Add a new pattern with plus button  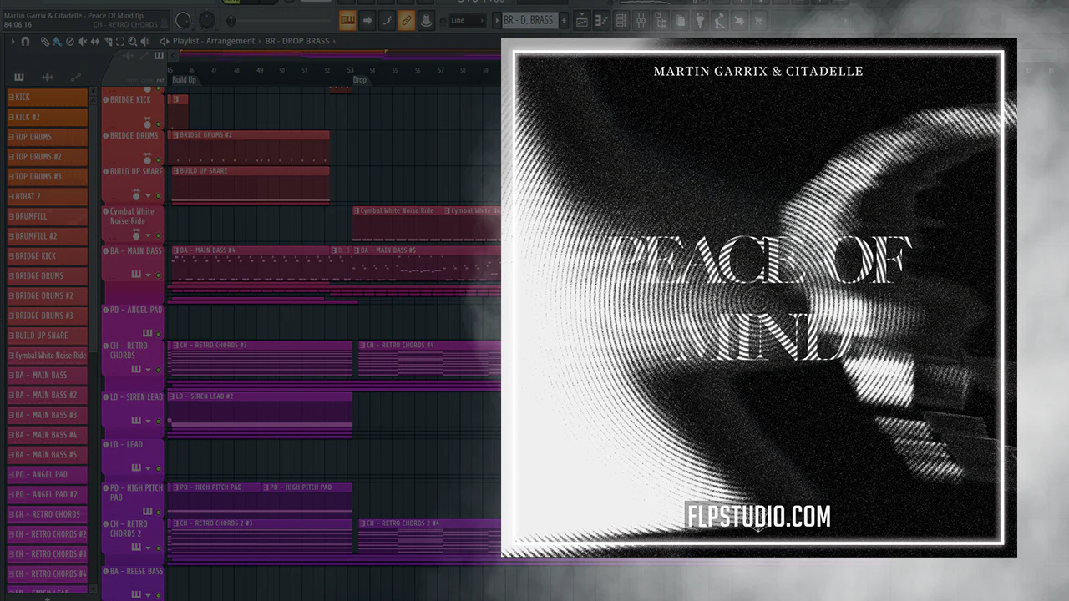click(564, 20)
